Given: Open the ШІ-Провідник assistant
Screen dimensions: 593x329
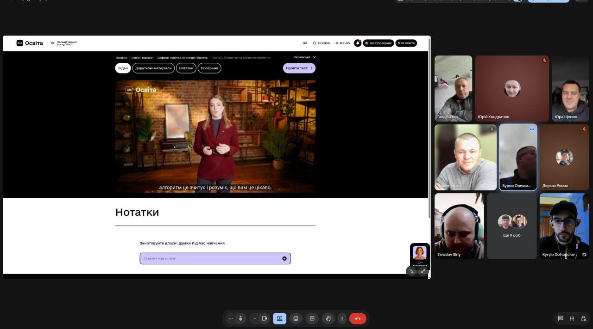Looking at the screenshot, I should [x=378, y=43].
